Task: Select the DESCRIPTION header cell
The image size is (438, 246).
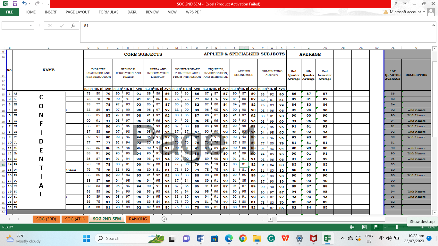Action: click(x=416, y=75)
